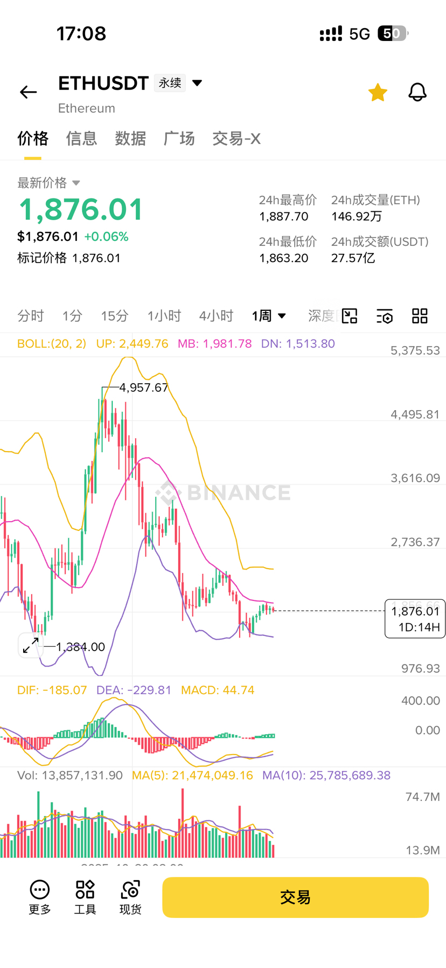Switch to the 广场 tab
Viewport: 446px width, 968px height.
[179, 139]
